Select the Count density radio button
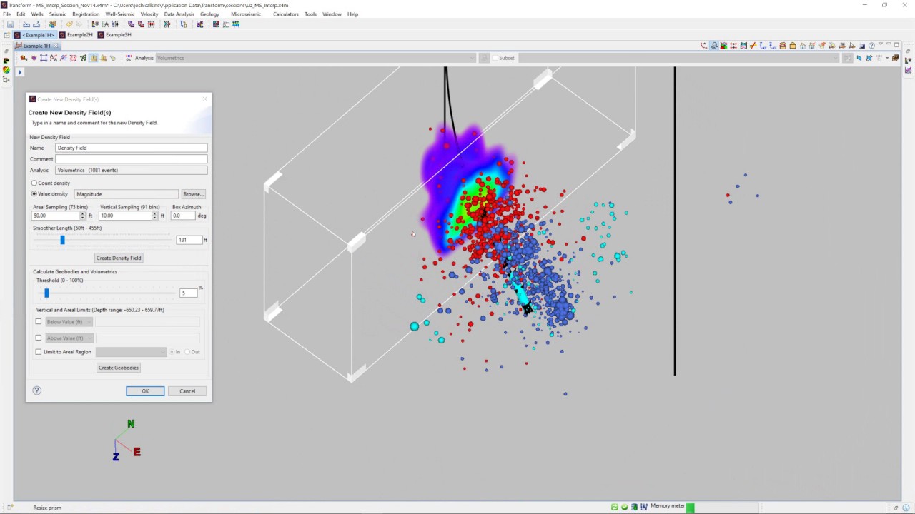Screen dimensions: 915x514 pos(34,183)
